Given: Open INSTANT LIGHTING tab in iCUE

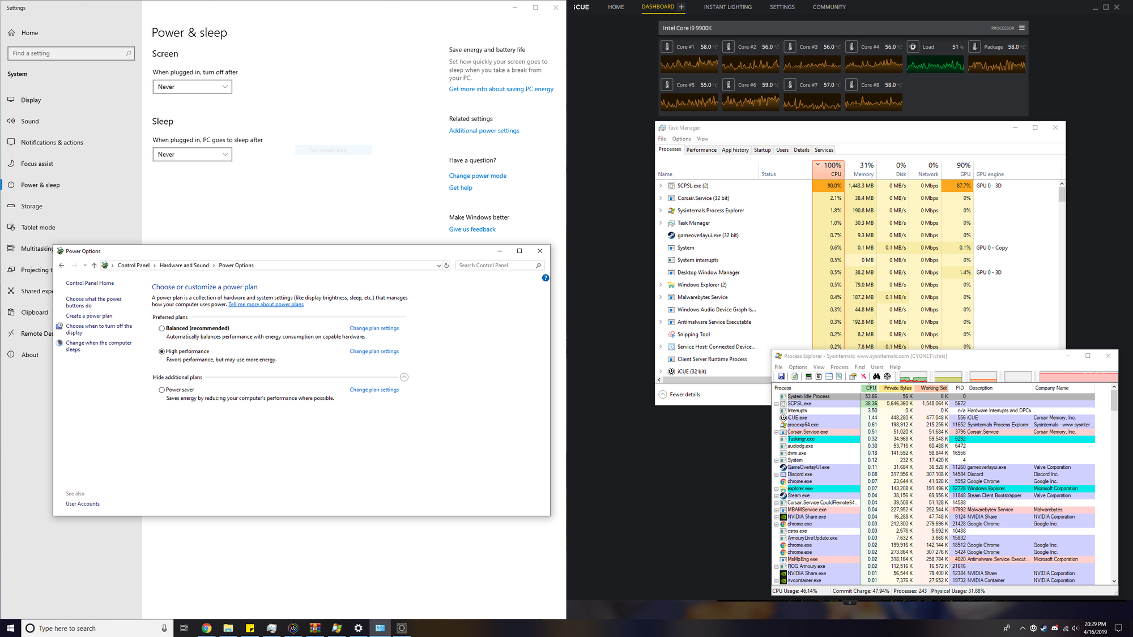Looking at the screenshot, I should pos(727,7).
